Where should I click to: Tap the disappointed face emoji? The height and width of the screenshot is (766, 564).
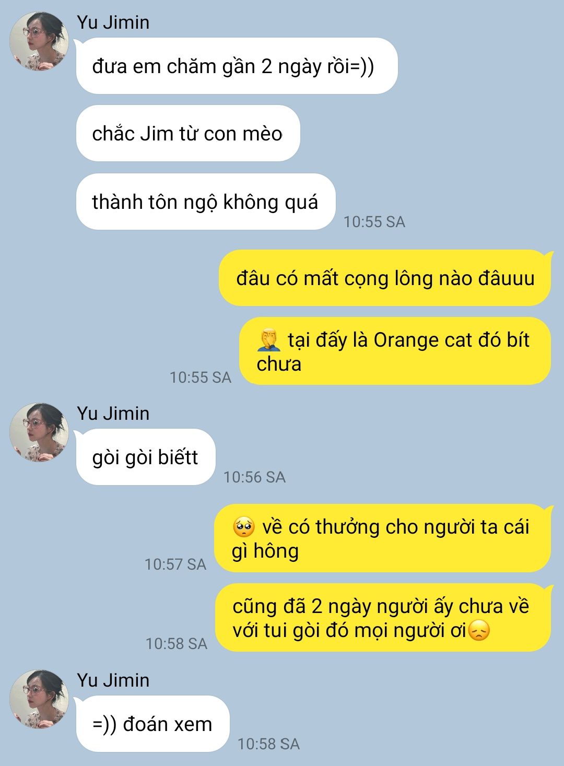(x=479, y=631)
